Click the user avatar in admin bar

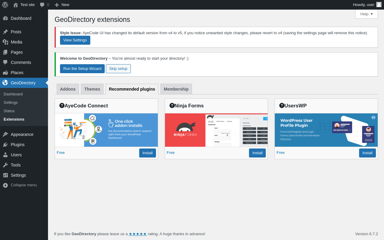pyautogui.click(x=379, y=4)
